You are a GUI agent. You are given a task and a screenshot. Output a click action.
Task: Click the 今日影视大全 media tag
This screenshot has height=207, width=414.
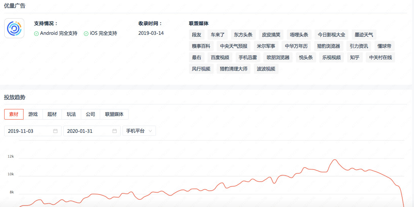click(331, 35)
